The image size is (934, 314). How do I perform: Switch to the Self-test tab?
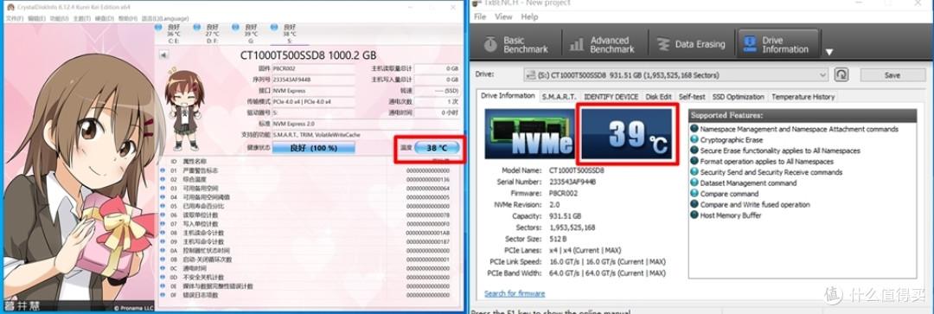692,97
